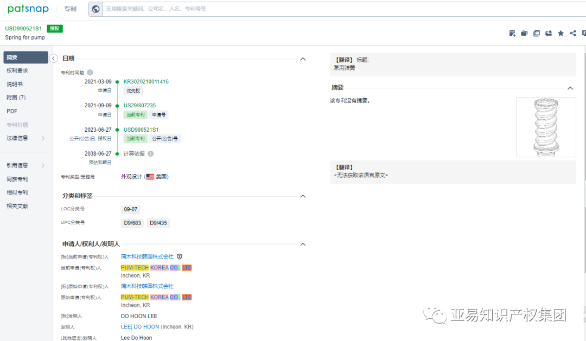Open the 专利价值 sidebar item
The height and width of the screenshot is (341, 586).
click(17, 125)
